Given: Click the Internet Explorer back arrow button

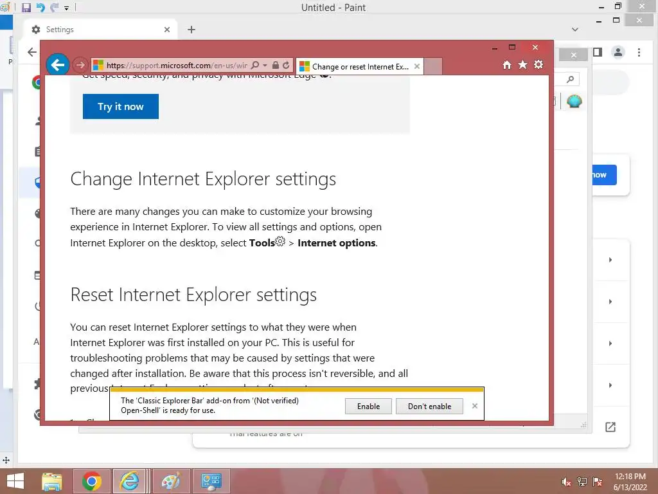Looking at the screenshot, I should (x=57, y=65).
